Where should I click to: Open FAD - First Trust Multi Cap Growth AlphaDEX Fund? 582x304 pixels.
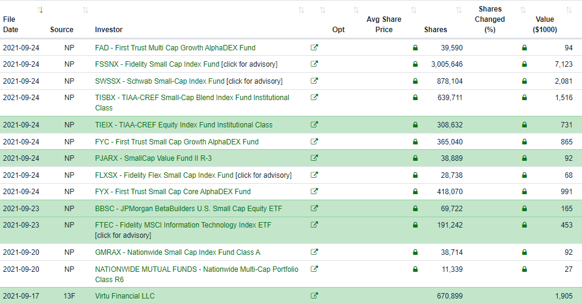point(175,47)
